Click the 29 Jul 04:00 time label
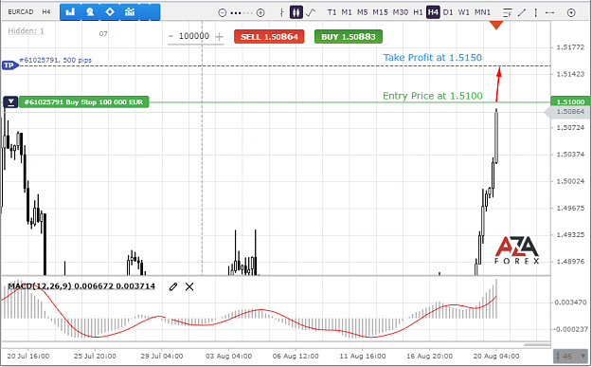This screenshot has height=367, width=592. (x=162, y=357)
